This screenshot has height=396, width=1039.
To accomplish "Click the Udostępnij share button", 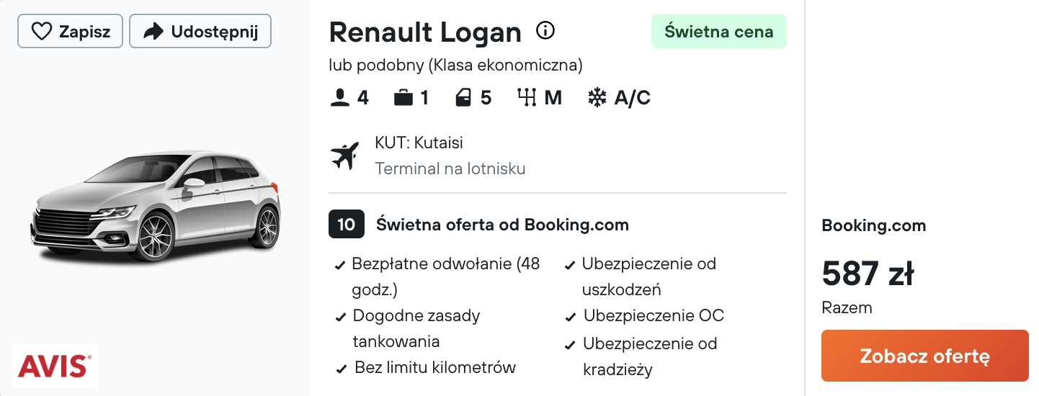I will [x=200, y=32].
